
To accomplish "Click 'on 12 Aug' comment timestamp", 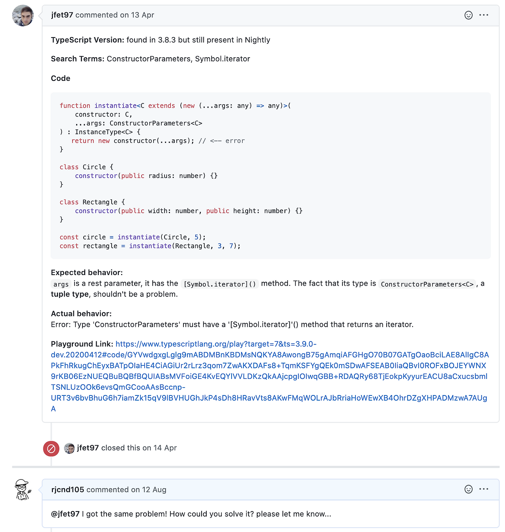I will pyautogui.click(x=148, y=490).
